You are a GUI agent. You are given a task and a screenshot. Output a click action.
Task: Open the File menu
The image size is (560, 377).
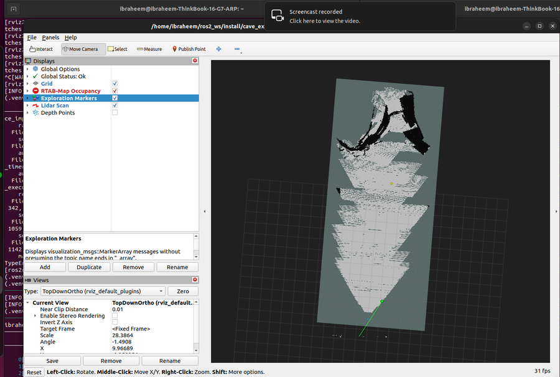tap(32, 37)
